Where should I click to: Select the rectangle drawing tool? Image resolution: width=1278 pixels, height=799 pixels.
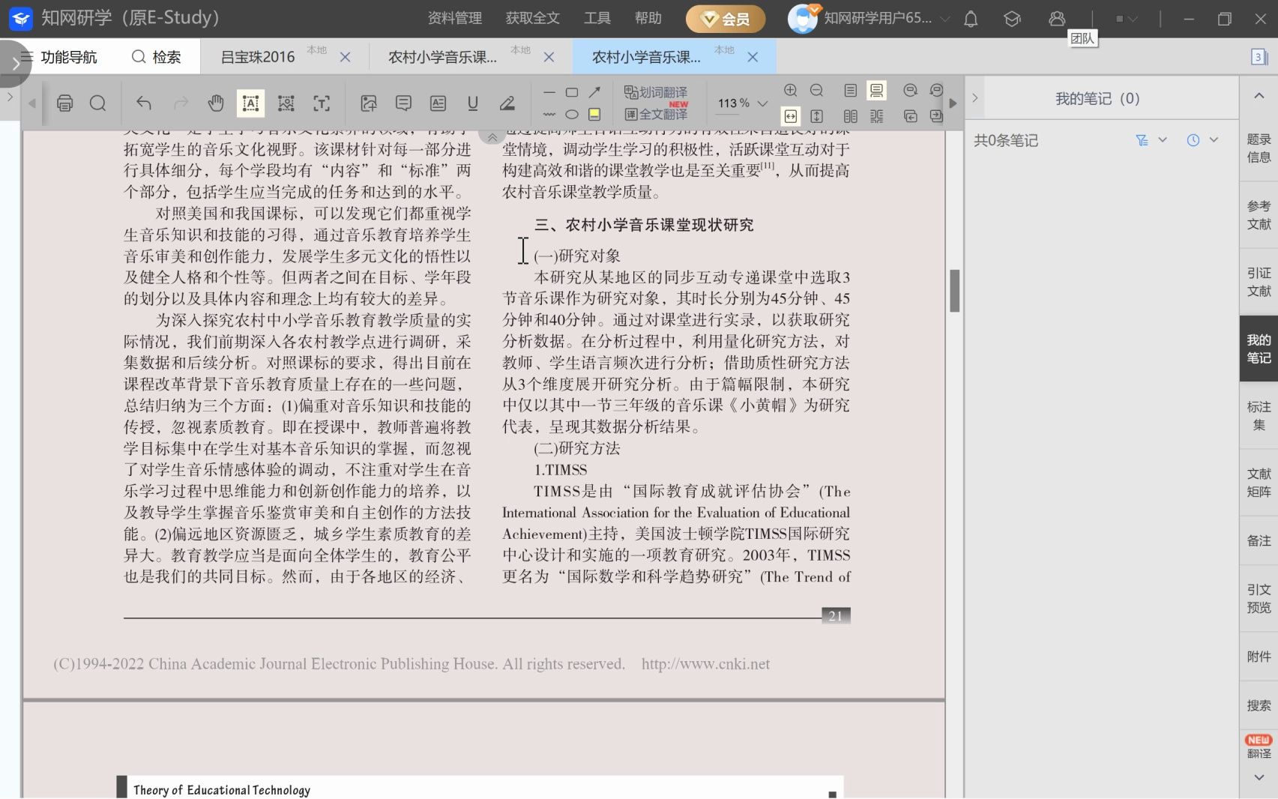point(572,92)
